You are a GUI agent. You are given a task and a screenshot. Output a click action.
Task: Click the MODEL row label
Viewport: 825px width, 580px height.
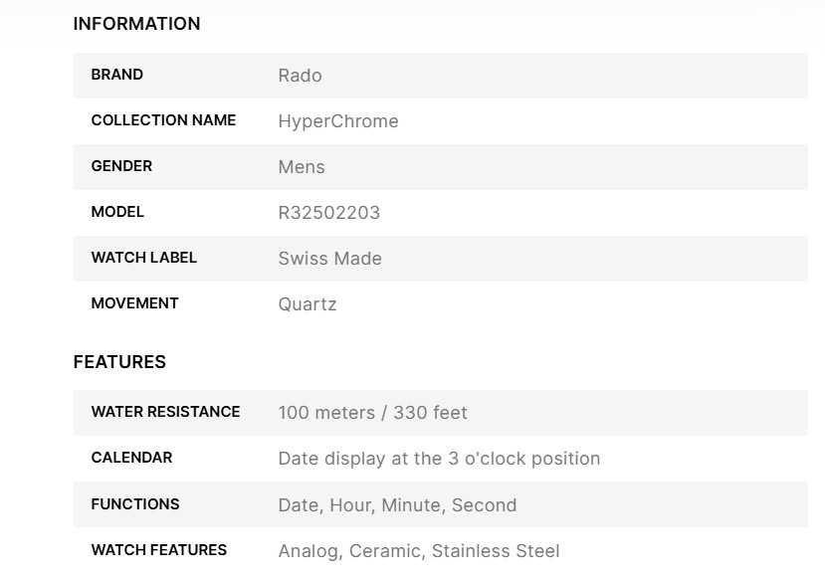click(117, 212)
